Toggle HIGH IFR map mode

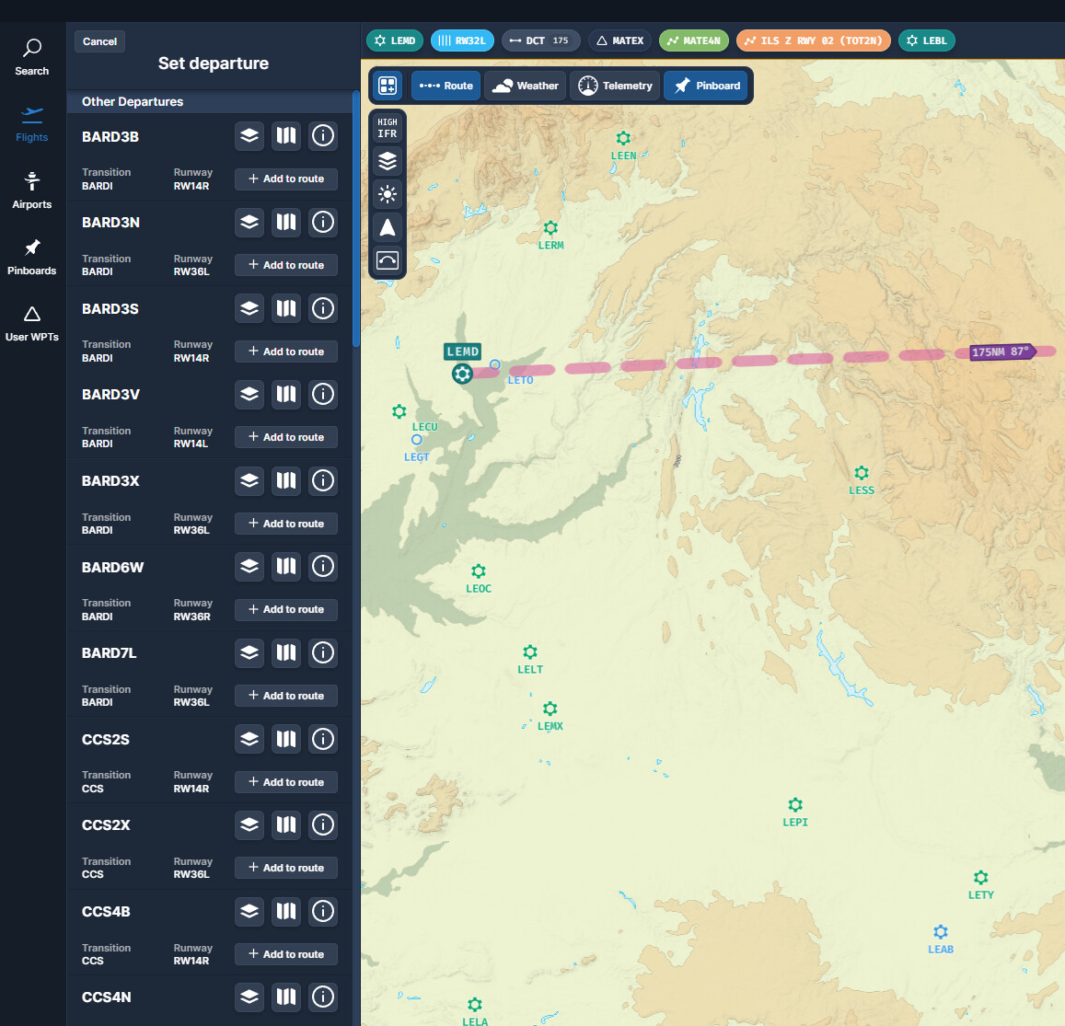388,128
